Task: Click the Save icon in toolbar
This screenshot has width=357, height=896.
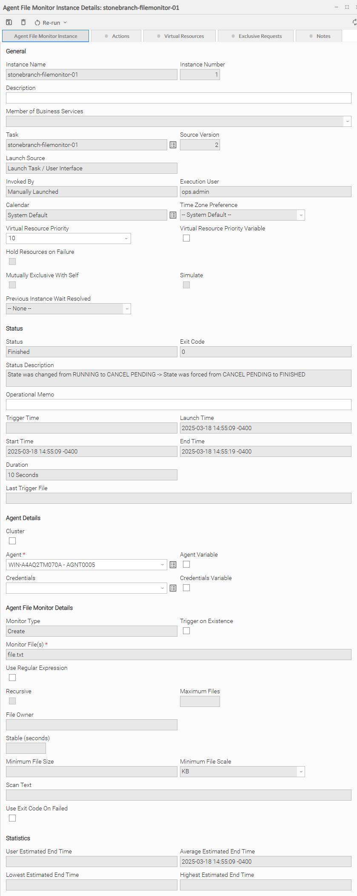Action: click(x=9, y=22)
